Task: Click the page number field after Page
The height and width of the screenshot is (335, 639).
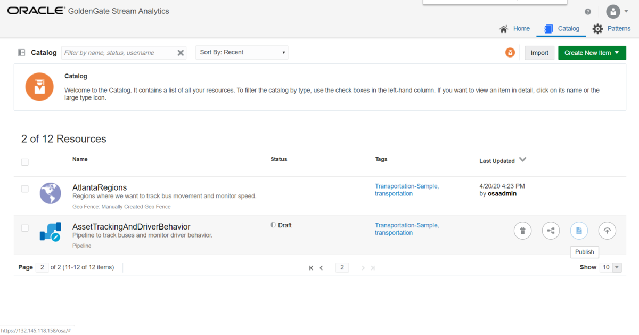Action: coord(42,267)
